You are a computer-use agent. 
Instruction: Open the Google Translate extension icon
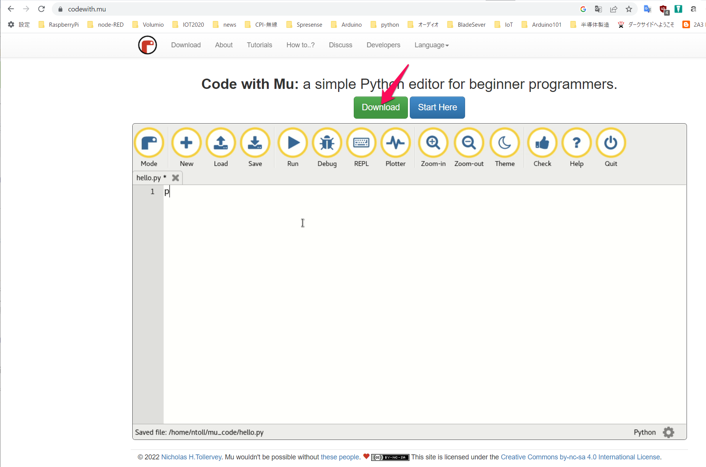(647, 9)
